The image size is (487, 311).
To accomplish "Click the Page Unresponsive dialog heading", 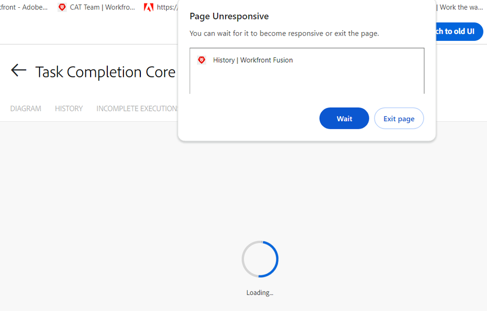I will tap(229, 16).
